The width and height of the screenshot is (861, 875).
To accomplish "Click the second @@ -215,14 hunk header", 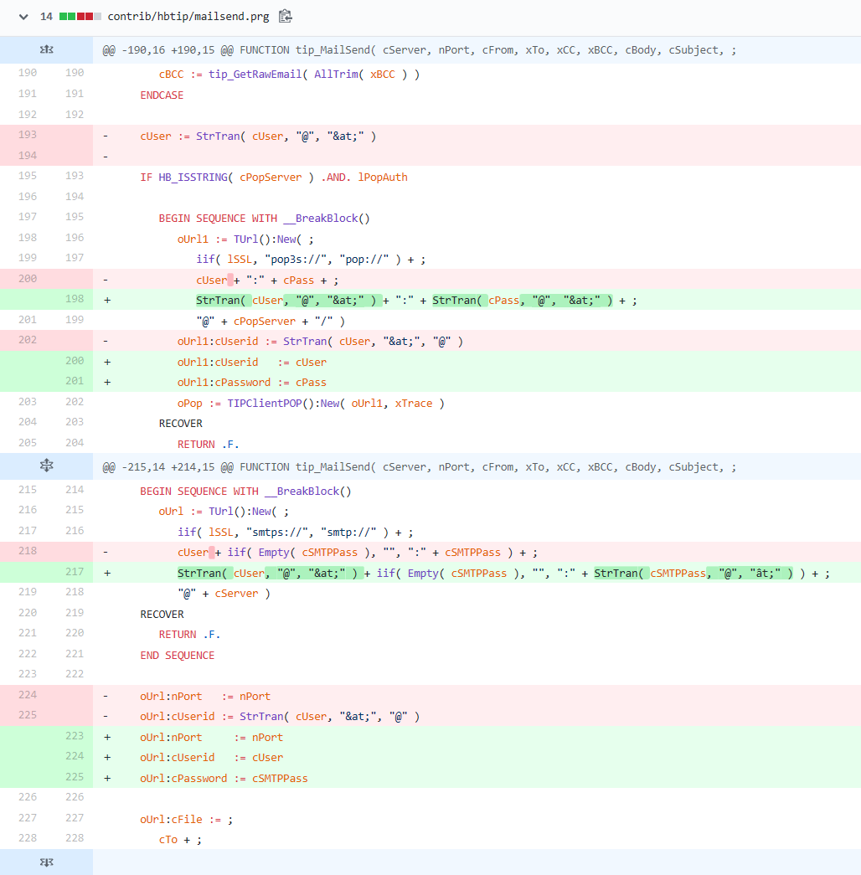I will click(x=419, y=467).
